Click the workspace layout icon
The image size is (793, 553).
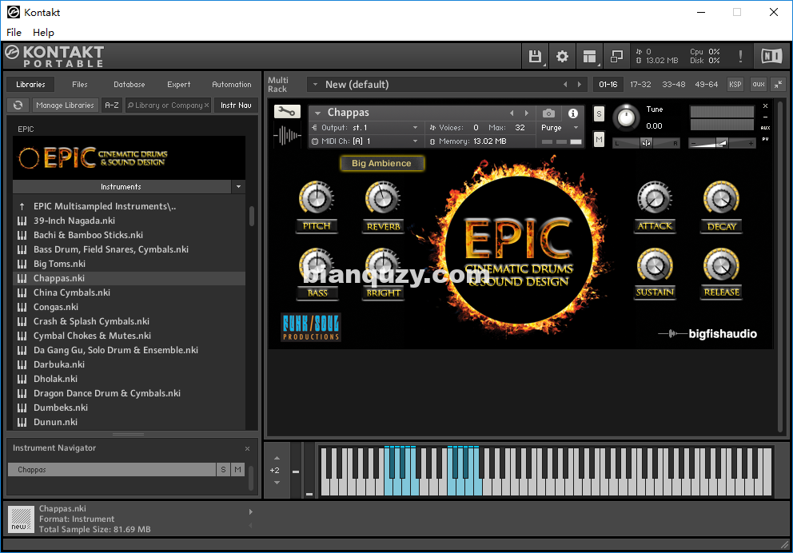589,56
